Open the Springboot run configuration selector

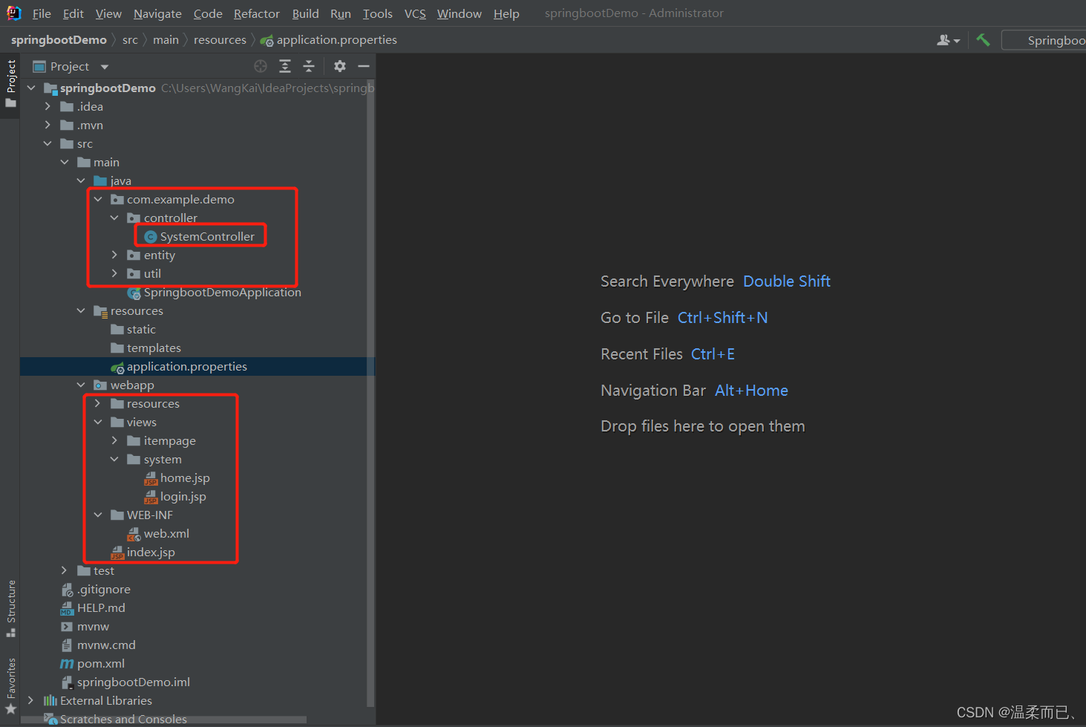point(1044,40)
